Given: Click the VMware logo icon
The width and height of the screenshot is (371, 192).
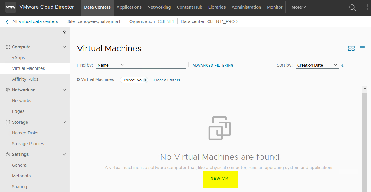Looking at the screenshot, I should click(11, 7).
